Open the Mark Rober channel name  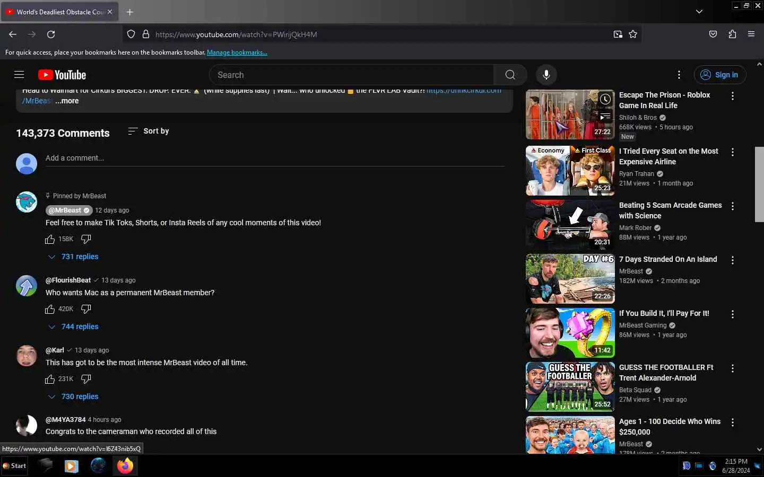click(635, 228)
